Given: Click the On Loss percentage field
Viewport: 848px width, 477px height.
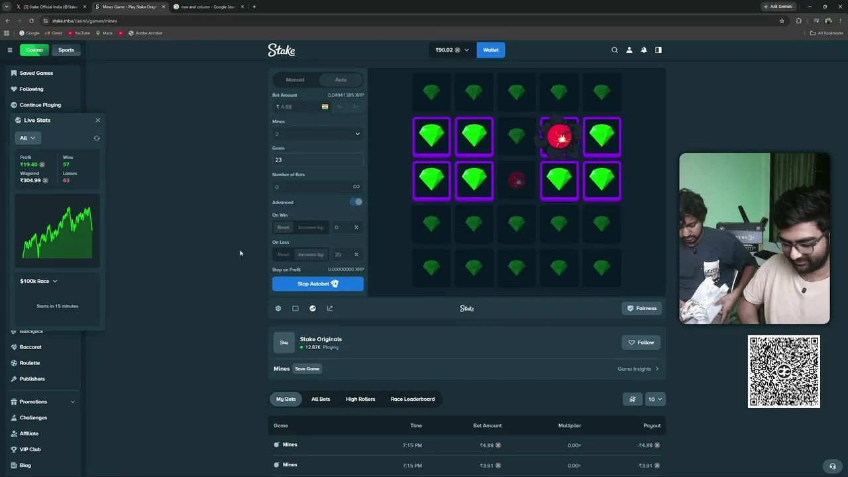Looking at the screenshot, I should pyautogui.click(x=346, y=254).
